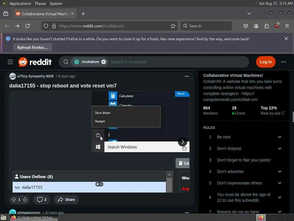The width and height of the screenshot is (294, 221).
Task: Open the Firefox View icon left of tabs
Action: (x=6, y=14)
